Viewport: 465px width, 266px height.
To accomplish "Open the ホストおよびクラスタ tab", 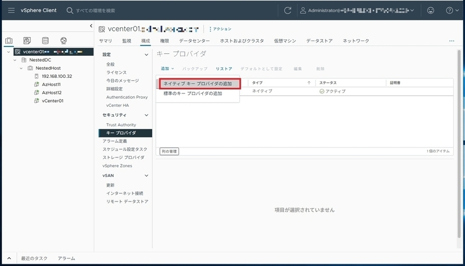I will pyautogui.click(x=242, y=41).
